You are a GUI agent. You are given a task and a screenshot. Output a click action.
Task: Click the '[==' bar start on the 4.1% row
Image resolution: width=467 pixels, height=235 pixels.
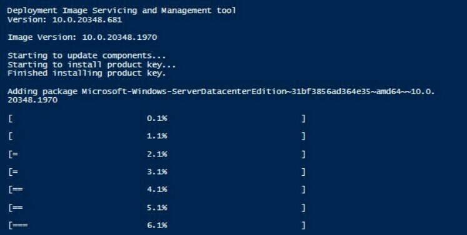point(16,189)
